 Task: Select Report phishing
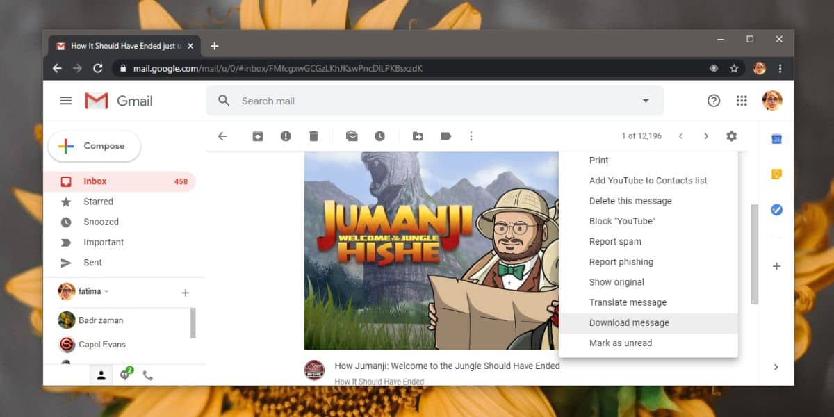648,262
